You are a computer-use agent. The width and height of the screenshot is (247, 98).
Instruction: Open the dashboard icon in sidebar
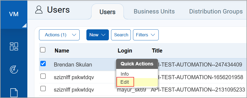(x=14, y=46)
